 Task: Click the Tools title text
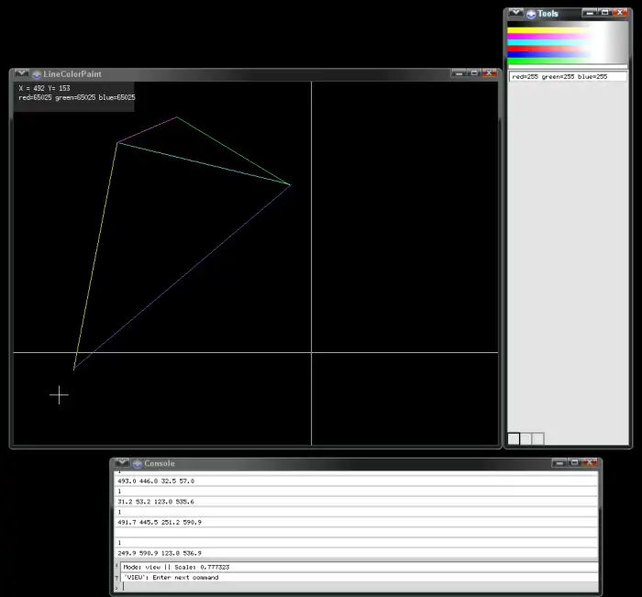548,14
